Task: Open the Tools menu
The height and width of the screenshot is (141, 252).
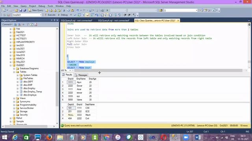Action: coord(50,6)
